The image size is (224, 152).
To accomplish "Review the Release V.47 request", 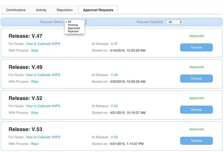I will [x=196, y=47].
